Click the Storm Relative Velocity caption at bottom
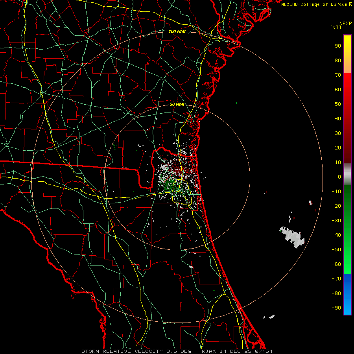Image resolution: width=354 pixels, height=354 pixels. pyautogui.click(x=177, y=351)
